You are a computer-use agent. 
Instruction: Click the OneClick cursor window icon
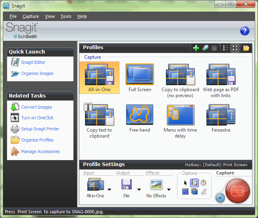click(x=15, y=117)
